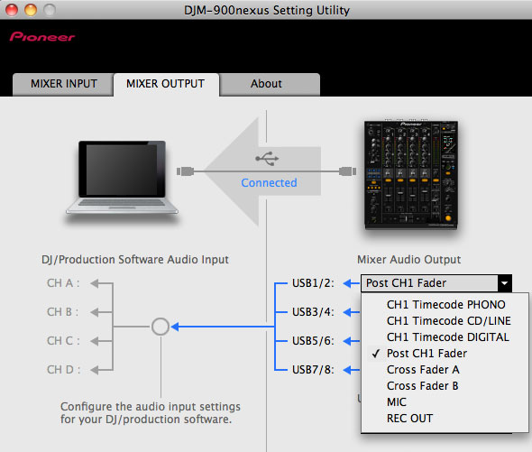Select the checked Post CH1 Fader entry
The width and height of the screenshot is (532, 452).
pos(445,354)
